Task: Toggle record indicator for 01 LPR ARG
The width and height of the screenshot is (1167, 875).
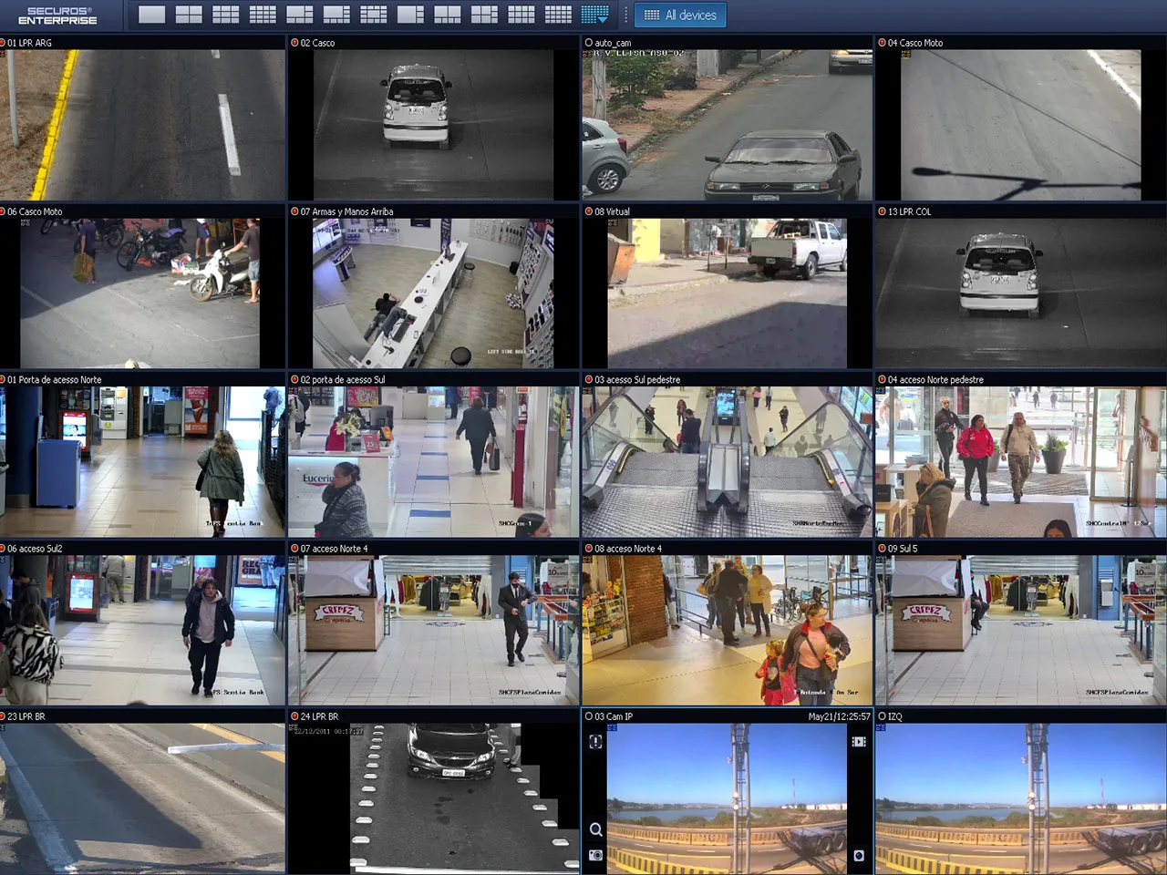Action: click(4, 43)
